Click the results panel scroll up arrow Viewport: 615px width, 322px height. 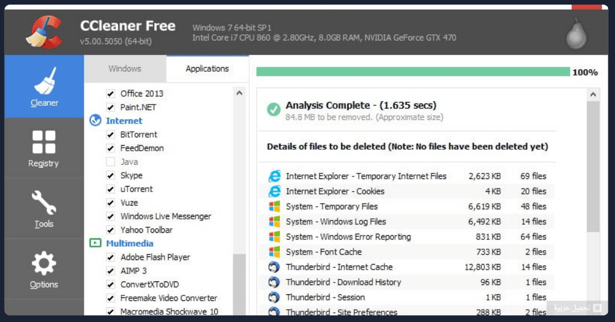click(593, 95)
